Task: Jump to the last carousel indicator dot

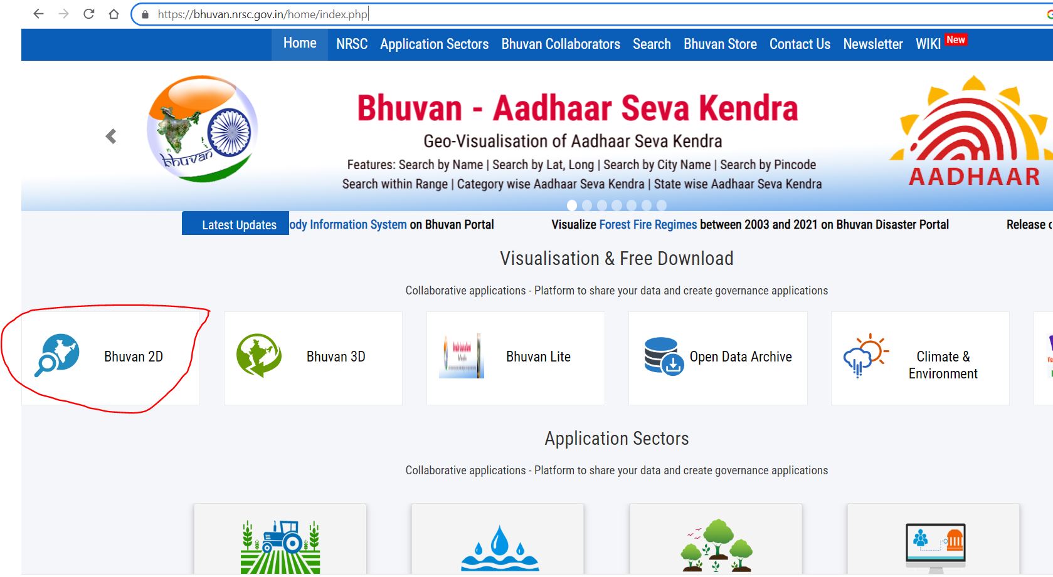Action: 661,205
